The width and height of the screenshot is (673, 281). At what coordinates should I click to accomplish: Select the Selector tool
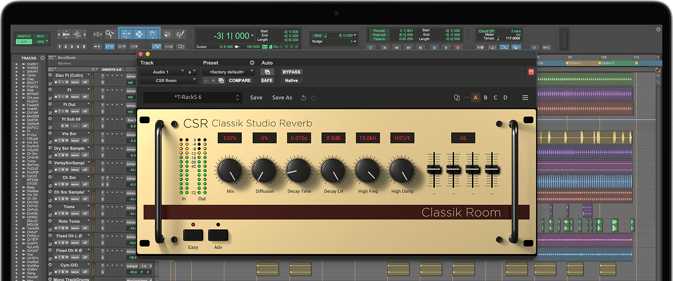(x=139, y=34)
